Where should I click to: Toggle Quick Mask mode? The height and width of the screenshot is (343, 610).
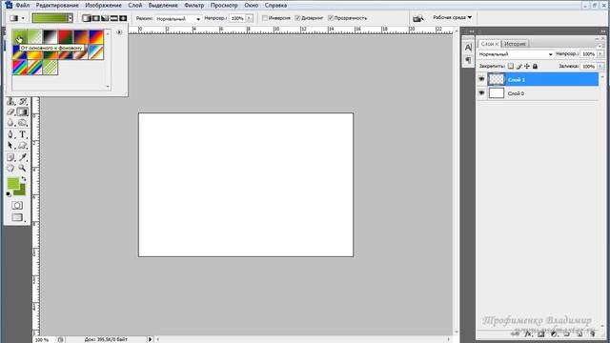17,206
